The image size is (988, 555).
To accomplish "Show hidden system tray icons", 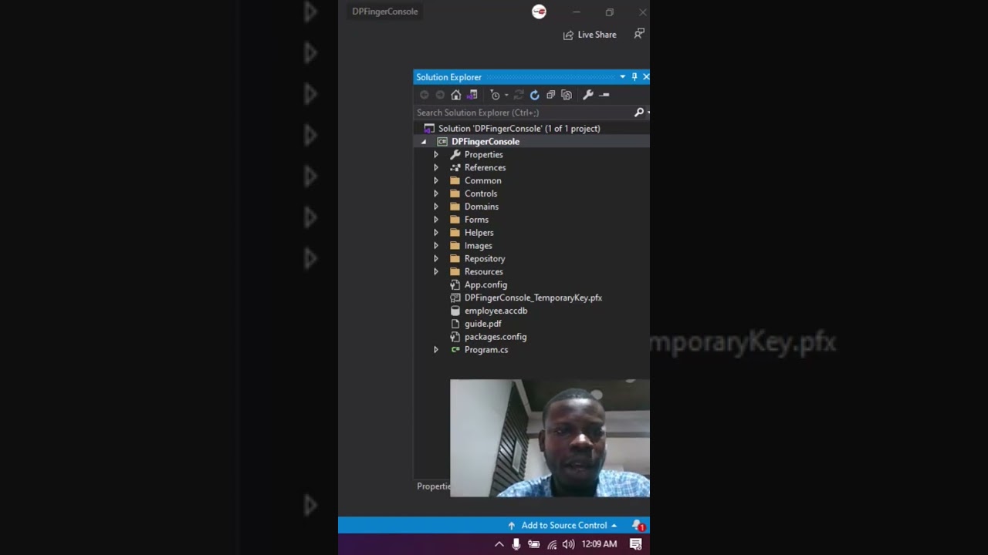I will point(499,544).
